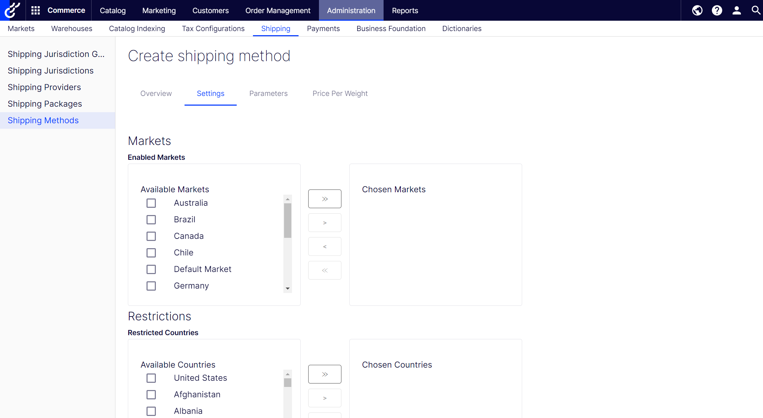Open the help question mark icon
Screen dimensions: 763x418
[x=717, y=10]
